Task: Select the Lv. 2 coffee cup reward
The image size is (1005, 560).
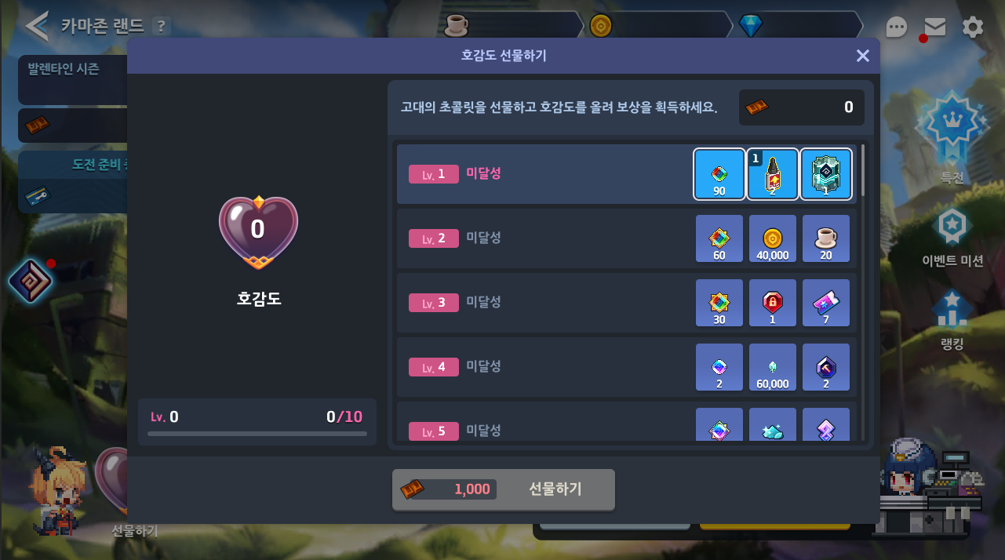Action: coord(826,238)
